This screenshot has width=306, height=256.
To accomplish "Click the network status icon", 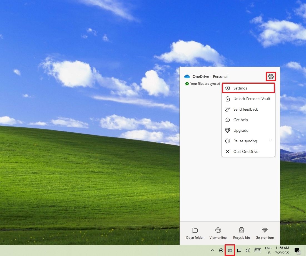I will coord(239,250).
